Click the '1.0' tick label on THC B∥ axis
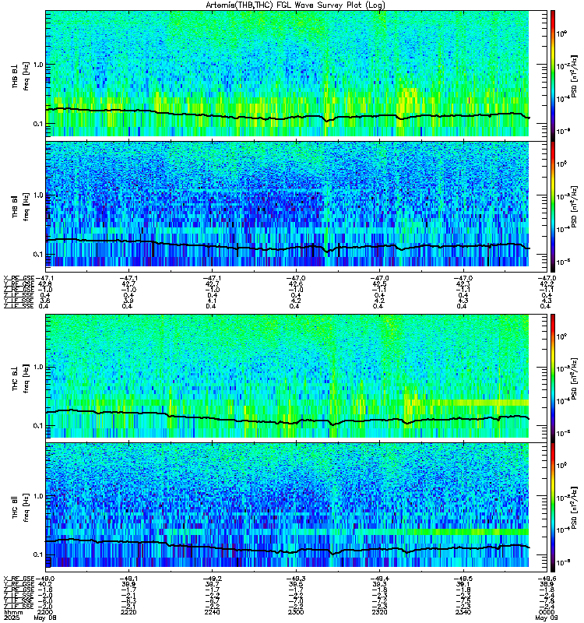 pos(37,496)
